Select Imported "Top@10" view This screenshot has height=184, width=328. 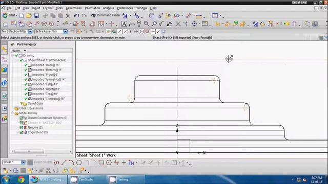[45, 94]
